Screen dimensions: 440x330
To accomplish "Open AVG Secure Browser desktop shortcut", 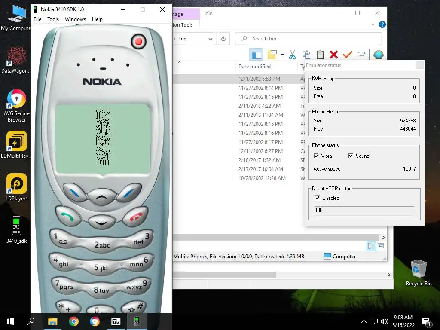I will point(17,106).
